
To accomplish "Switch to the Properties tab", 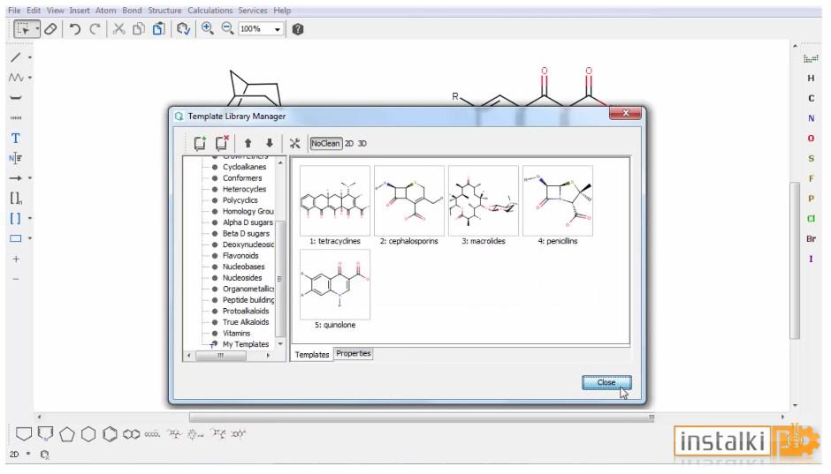I will [354, 353].
